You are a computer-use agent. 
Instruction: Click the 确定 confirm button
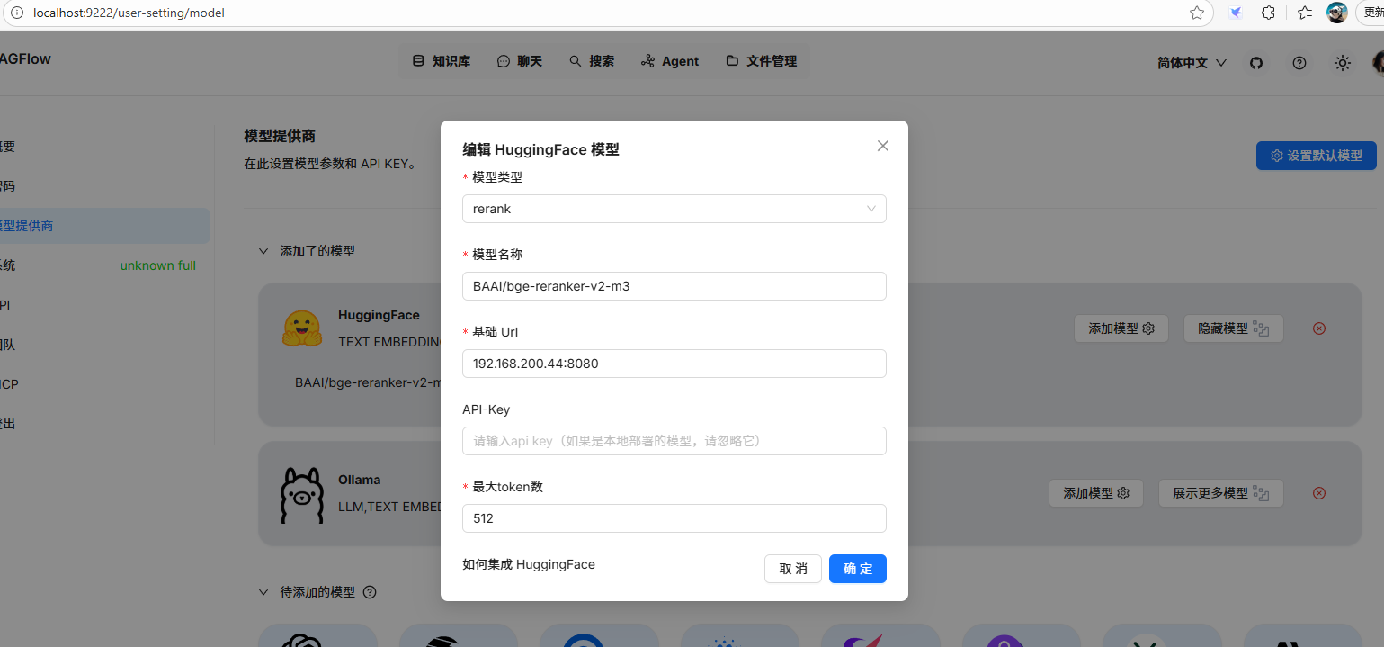pyautogui.click(x=858, y=569)
